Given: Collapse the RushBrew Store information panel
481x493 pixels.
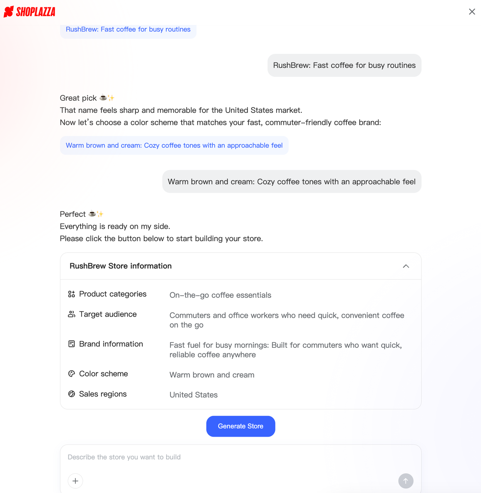Looking at the screenshot, I should pyautogui.click(x=406, y=266).
